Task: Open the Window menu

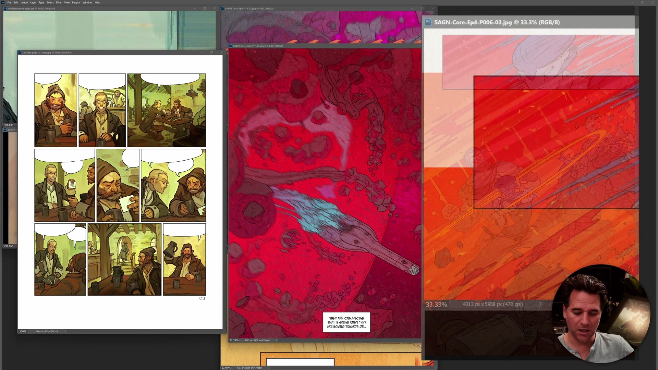Action: (87, 2)
